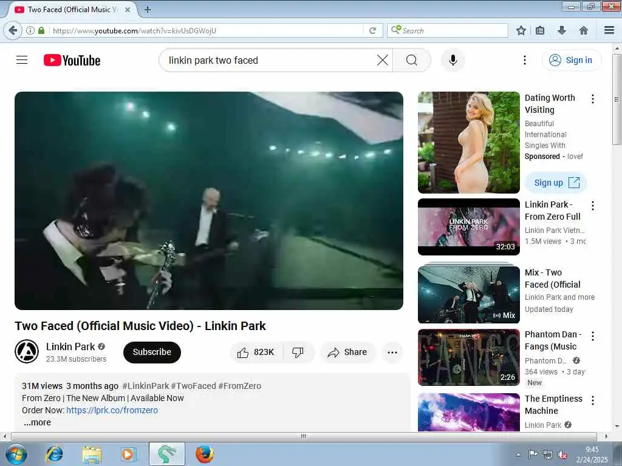Click the green padlock security icon
The height and width of the screenshot is (466, 622).
tap(41, 30)
